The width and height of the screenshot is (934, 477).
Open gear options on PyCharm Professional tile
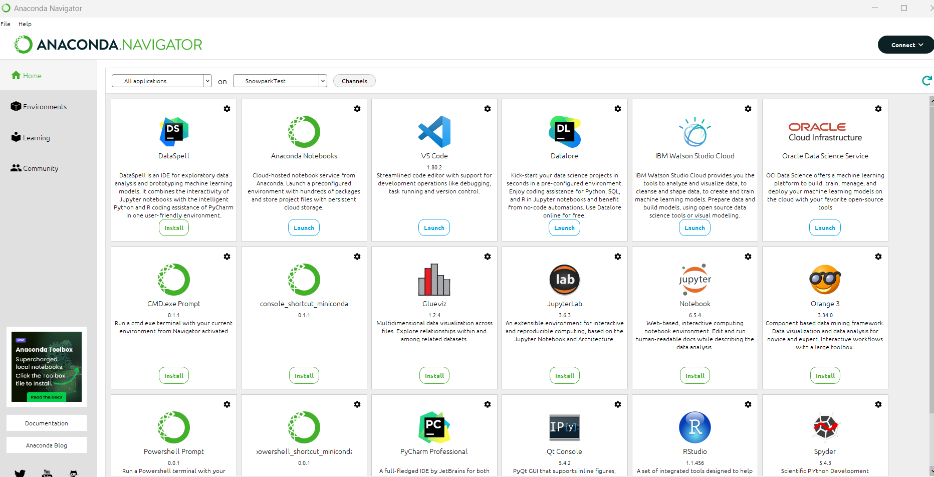(488, 404)
